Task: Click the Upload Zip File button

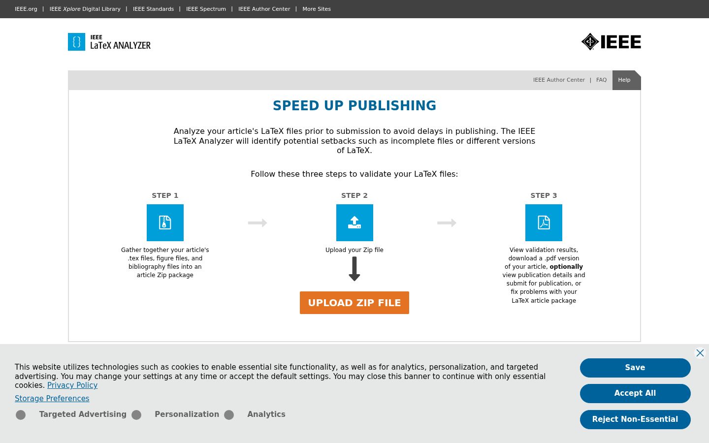Action: [354, 303]
